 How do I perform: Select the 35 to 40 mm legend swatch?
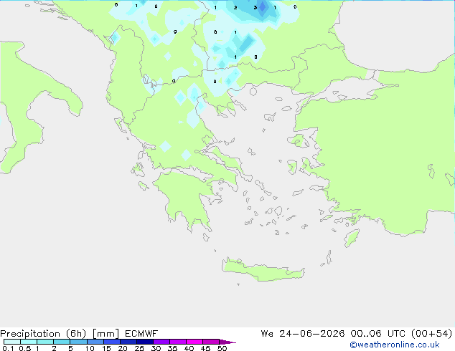177,342
